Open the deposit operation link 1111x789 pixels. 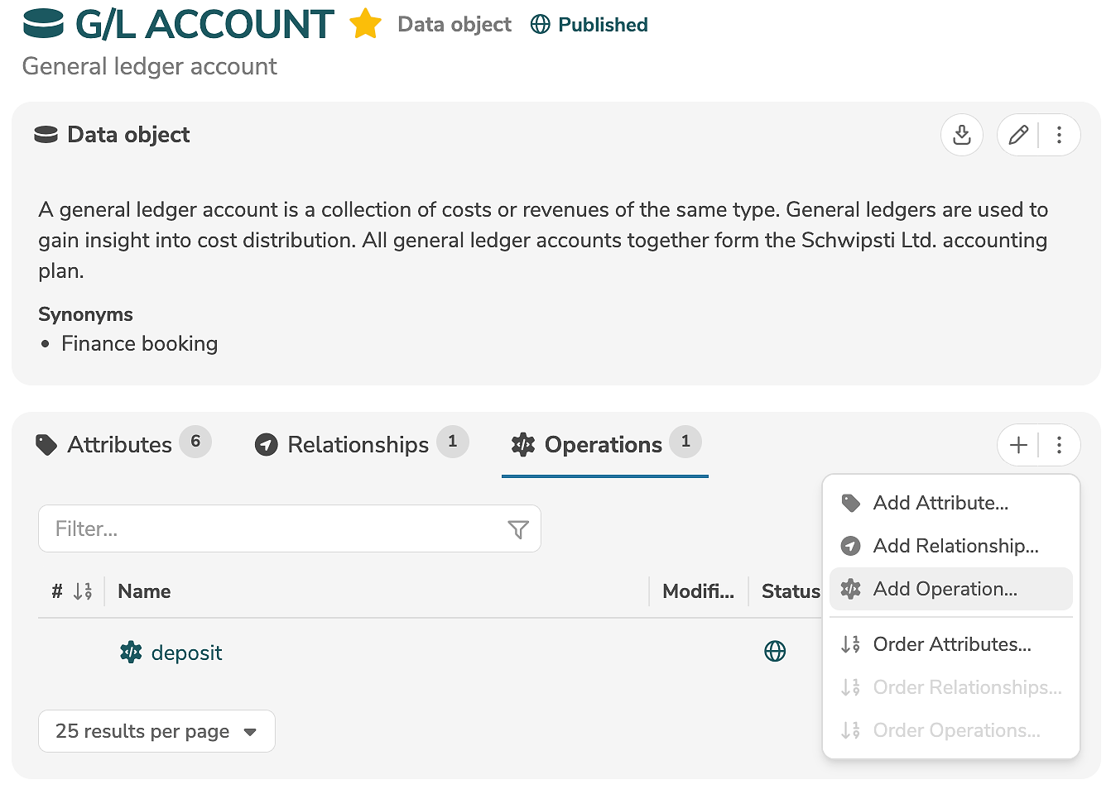[x=186, y=653]
